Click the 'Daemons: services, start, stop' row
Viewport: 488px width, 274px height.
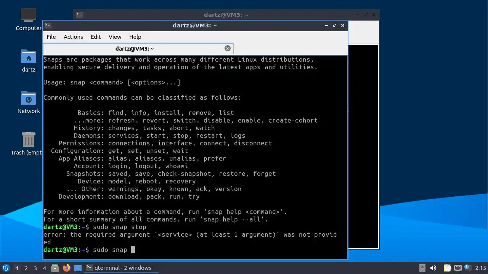point(159,135)
